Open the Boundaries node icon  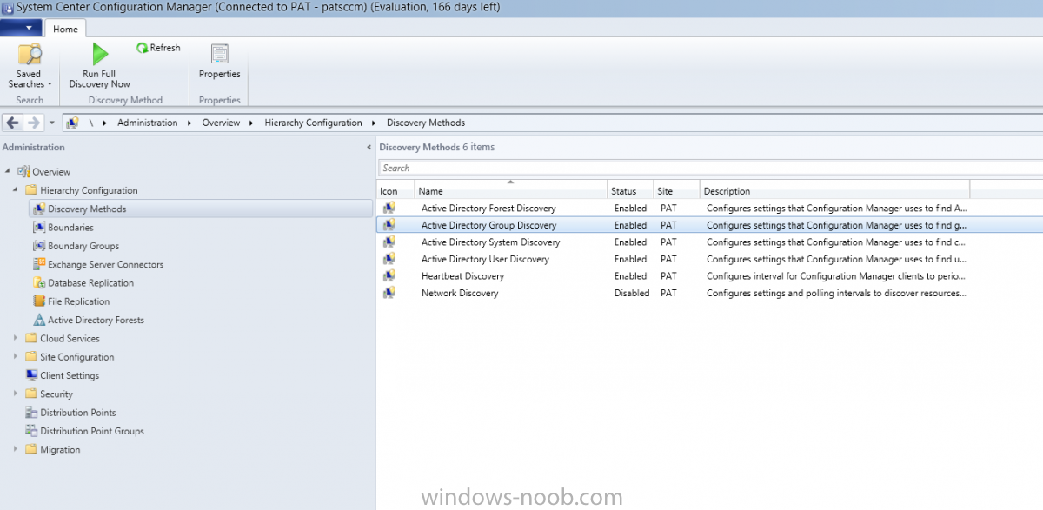[39, 227]
